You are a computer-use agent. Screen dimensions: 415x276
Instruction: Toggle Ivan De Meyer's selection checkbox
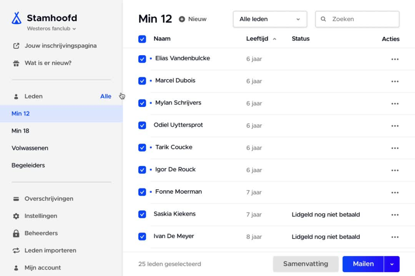[142, 236]
